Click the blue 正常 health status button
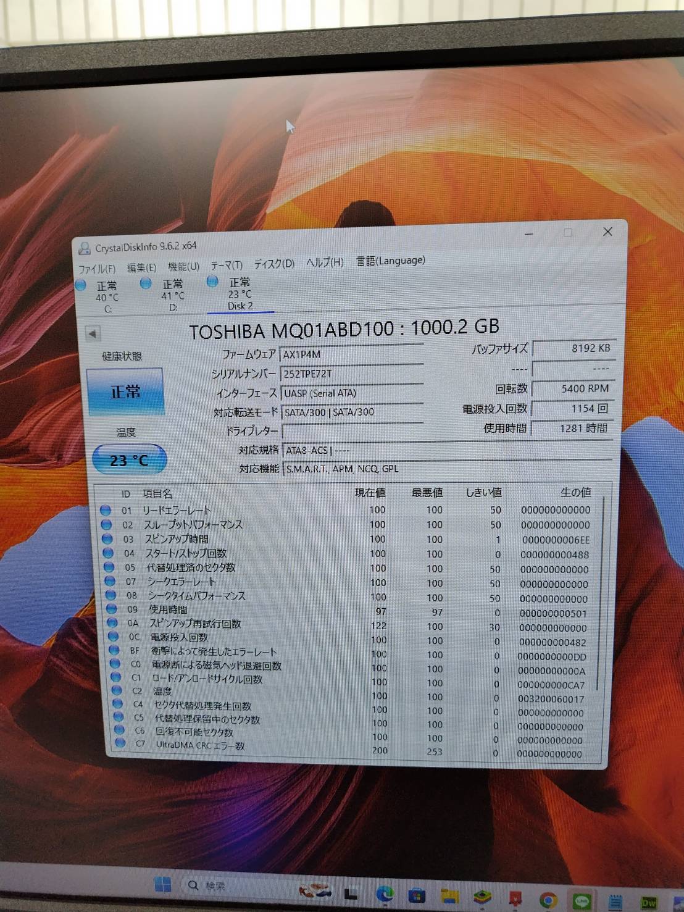This screenshot has width=684, height=912. click(125, 391)
